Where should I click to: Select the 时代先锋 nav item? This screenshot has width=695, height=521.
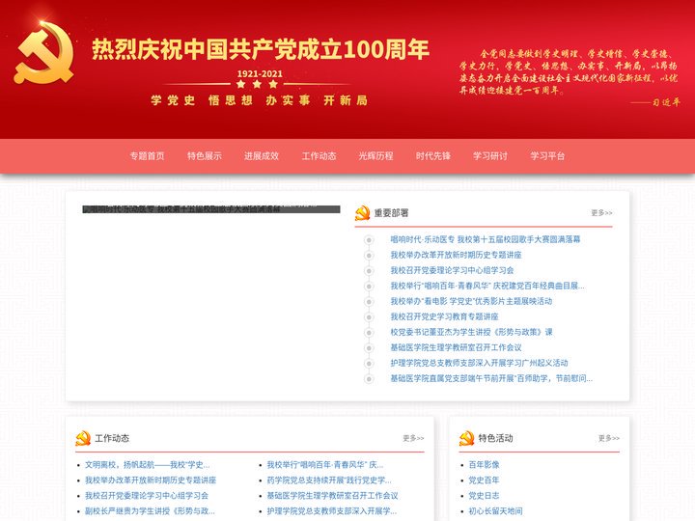point(433,156)
